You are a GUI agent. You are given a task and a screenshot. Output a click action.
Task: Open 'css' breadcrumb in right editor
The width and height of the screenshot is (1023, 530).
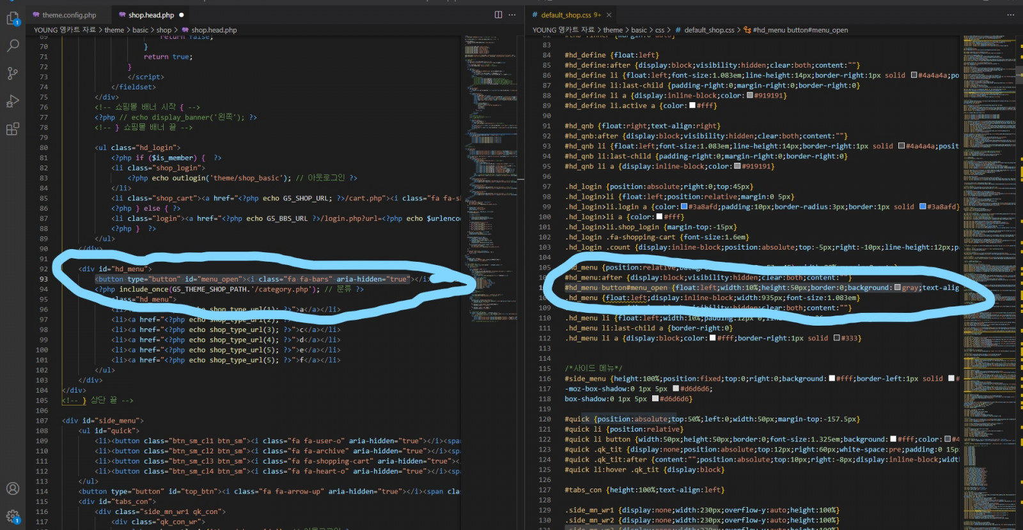(x=660, y=30)
